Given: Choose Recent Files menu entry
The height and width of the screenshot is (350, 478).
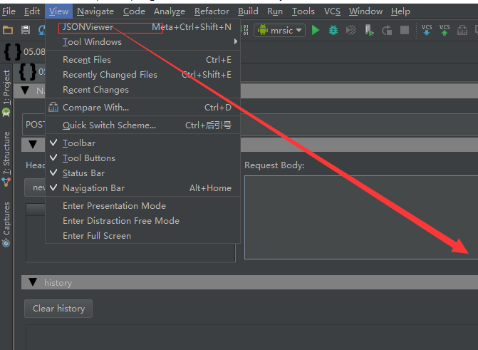Looking at the screenshot, I should (142, 59).
